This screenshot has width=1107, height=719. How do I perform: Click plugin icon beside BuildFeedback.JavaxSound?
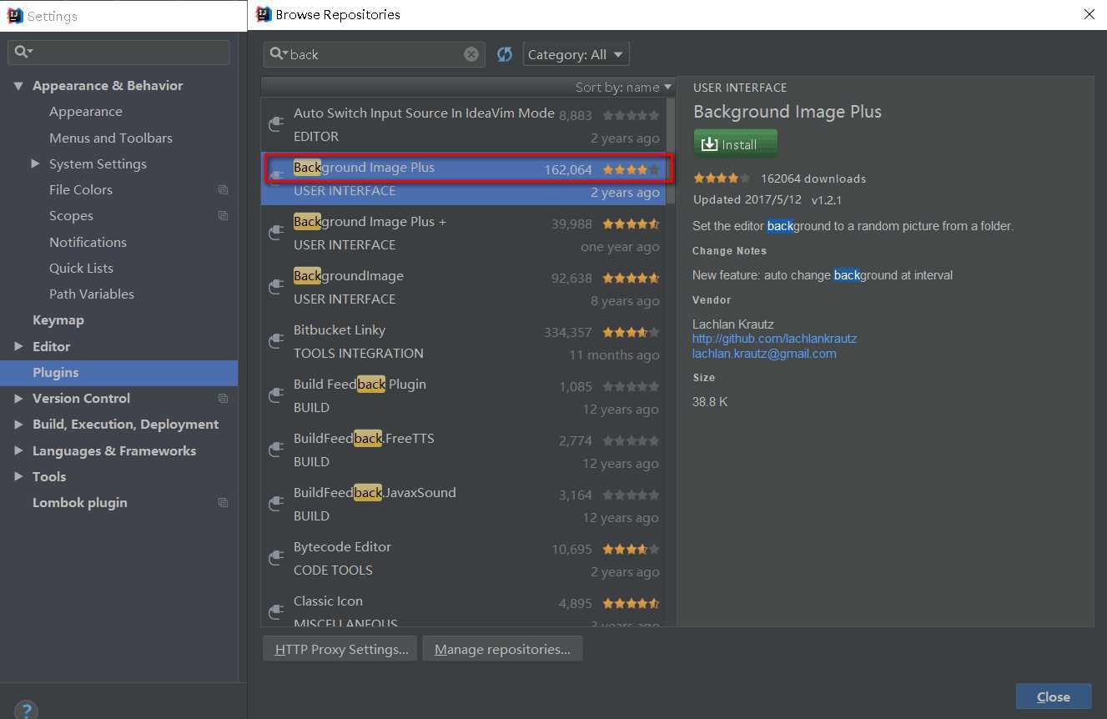pyautogui.click(x=276, y=504)
